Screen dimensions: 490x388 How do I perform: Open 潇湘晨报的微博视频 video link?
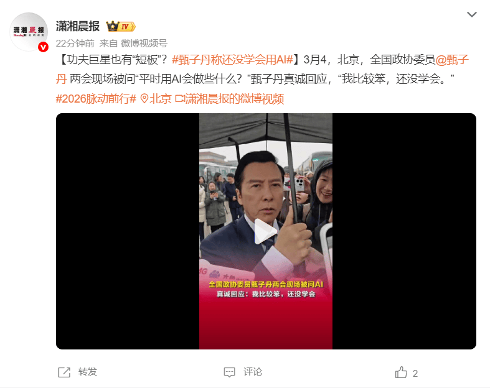[x=230, y=99]
